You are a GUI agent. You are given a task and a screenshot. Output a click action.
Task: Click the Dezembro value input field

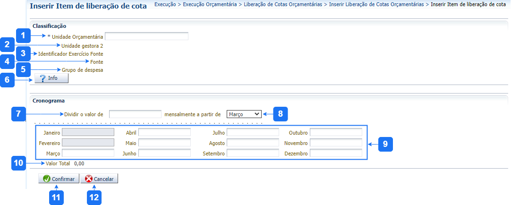tap(336, 153)
